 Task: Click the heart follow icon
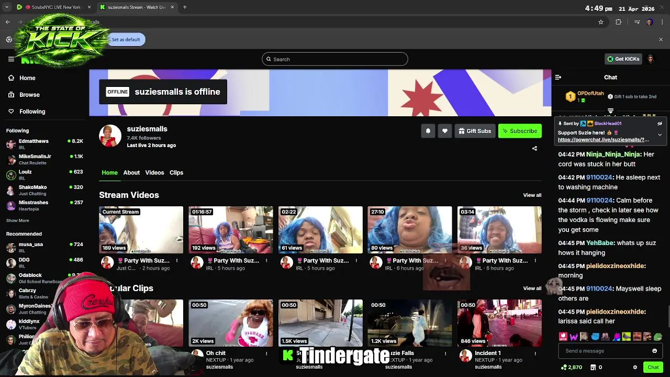click(445, 131)
